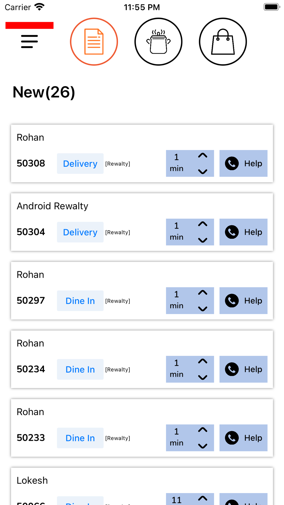Increase prep time for order 50234
Screen dimensions: 284x505
pyautogui.click(x=202, y=361)
